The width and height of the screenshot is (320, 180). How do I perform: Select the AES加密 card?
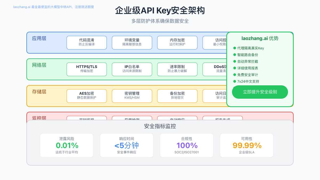click(x=87, y=96)
